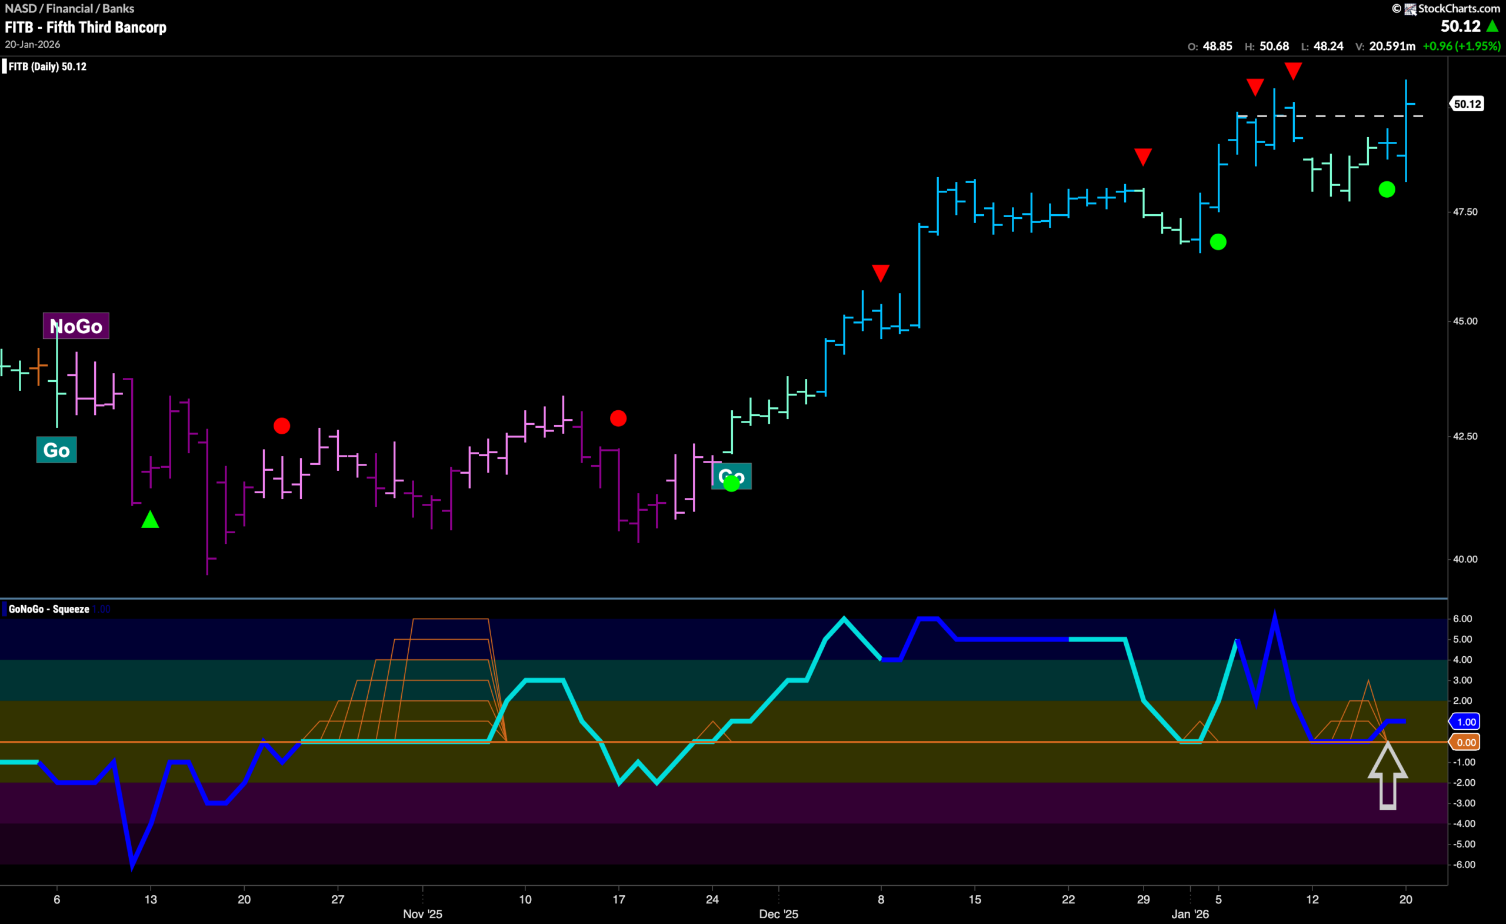Select the red countertrend triangle above the January highs
Image resolution: width=1506 pixels, height=924 pixels.
[x=1292, y=70]
